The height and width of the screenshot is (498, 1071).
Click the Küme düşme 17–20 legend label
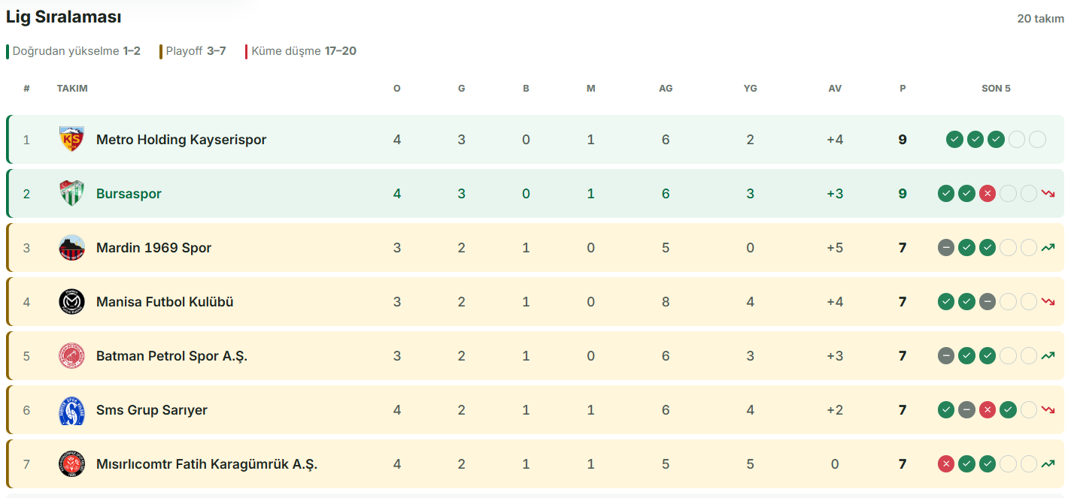(x=303, y=51)
